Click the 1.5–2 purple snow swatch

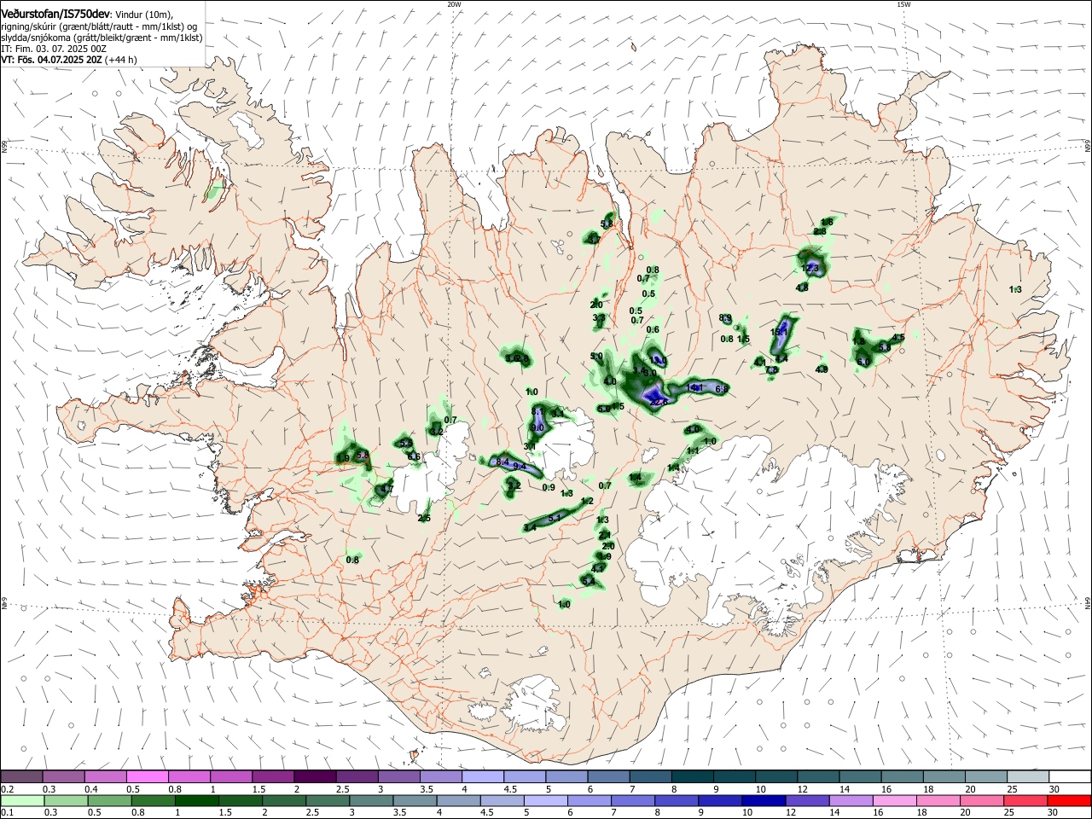pos(273,776)
